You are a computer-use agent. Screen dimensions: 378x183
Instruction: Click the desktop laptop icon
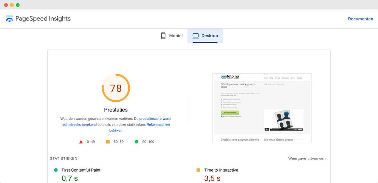[195, 36]
